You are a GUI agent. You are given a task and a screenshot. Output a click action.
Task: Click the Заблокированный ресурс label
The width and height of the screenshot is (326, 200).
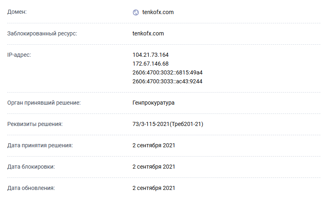tap(42, 33)
